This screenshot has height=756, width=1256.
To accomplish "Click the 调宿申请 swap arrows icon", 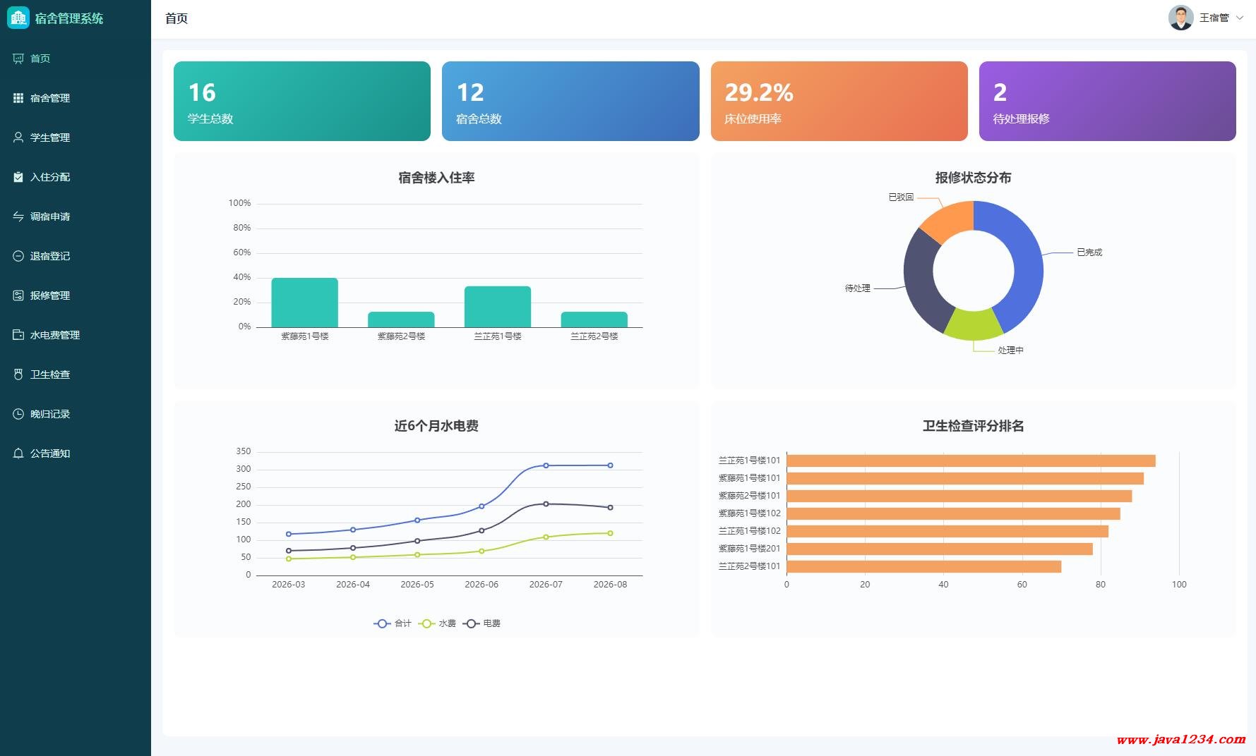I will click(18, 217).
